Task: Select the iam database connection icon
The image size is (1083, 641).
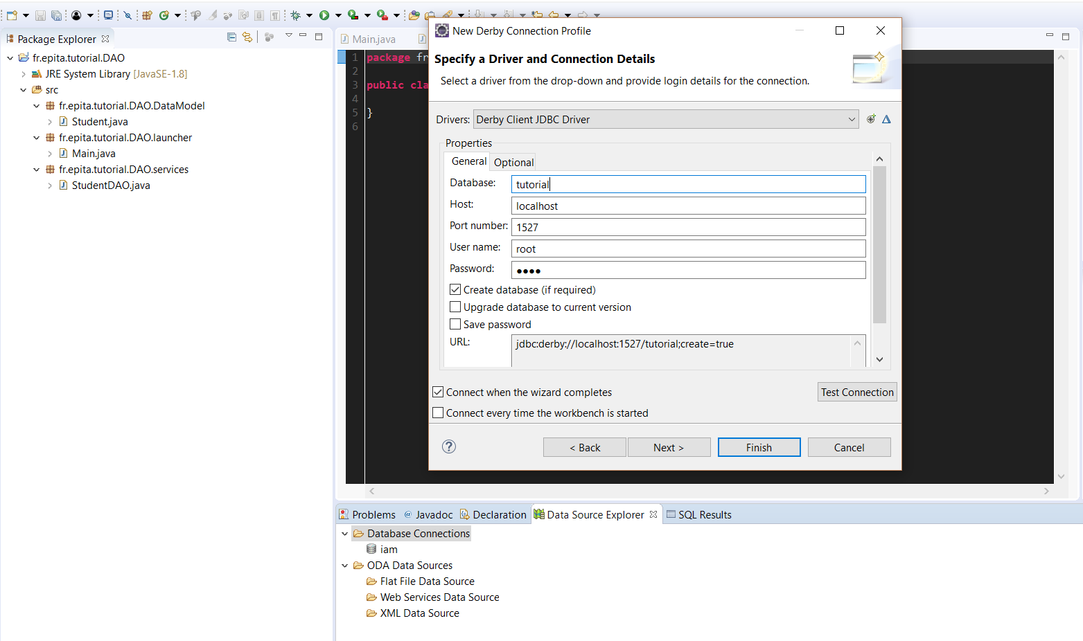Action: [371, 549]
